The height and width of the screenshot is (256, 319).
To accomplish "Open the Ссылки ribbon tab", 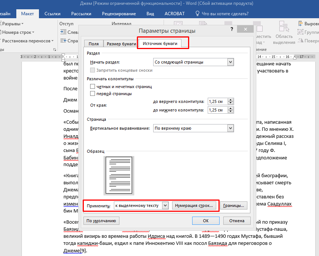I will pos(53,14).
